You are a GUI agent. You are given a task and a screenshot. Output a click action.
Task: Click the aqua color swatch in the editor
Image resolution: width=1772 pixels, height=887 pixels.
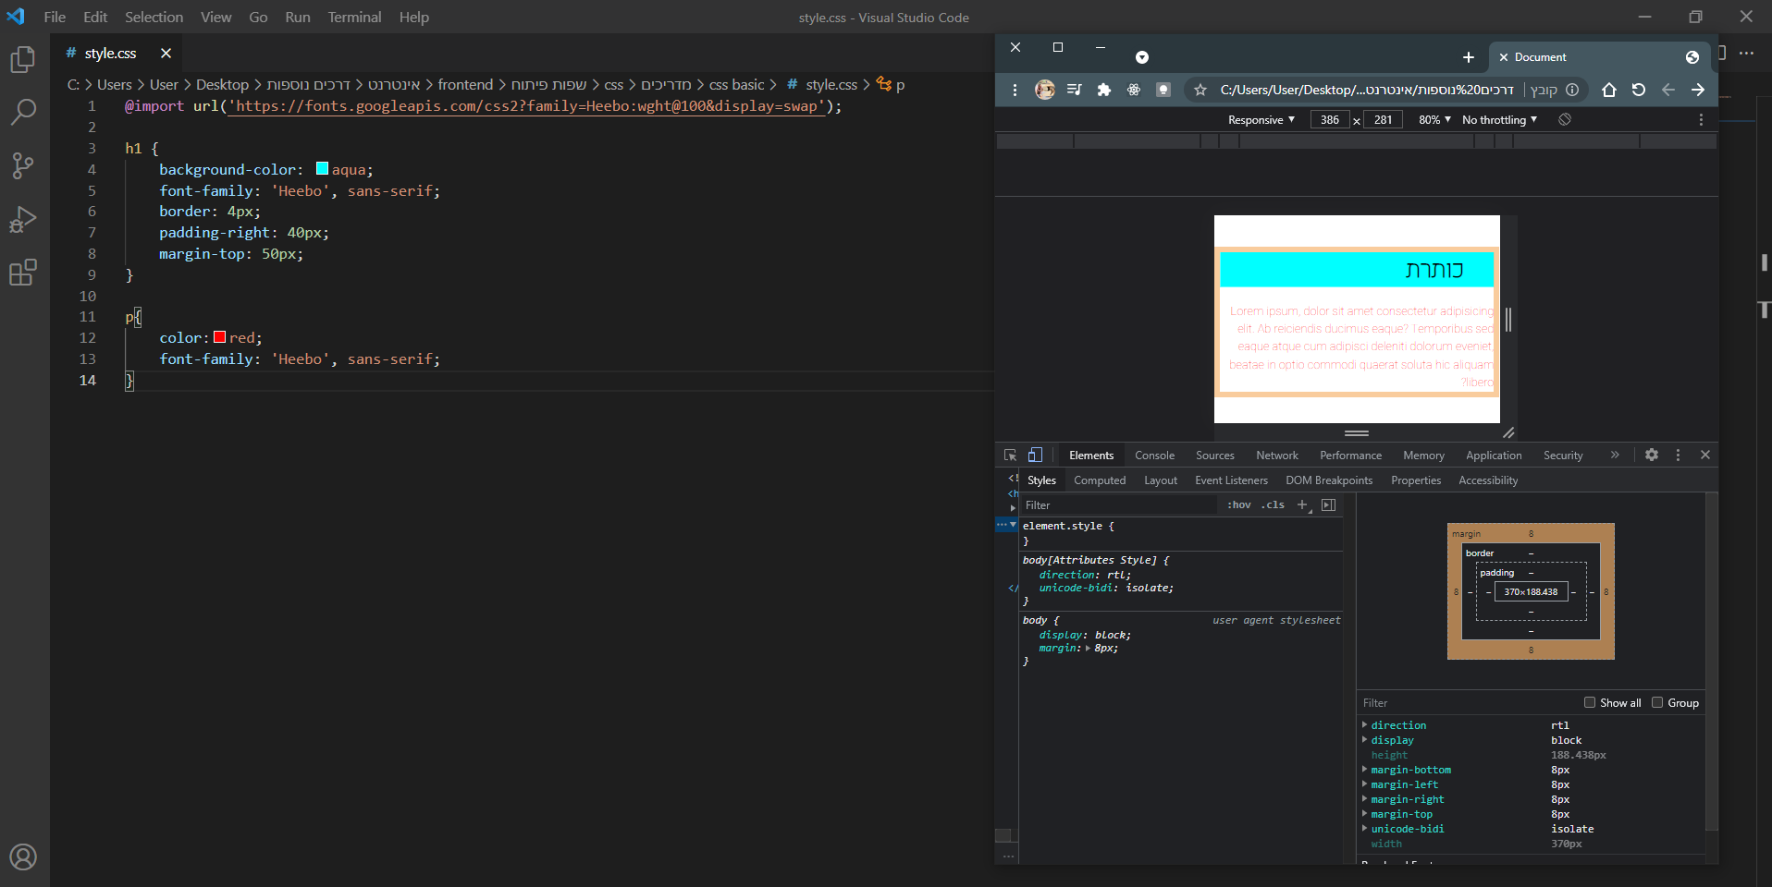point(322,169)
